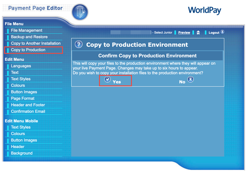Open Copy to Another Installation
248x172 pixels.
(x=36, y=43)
